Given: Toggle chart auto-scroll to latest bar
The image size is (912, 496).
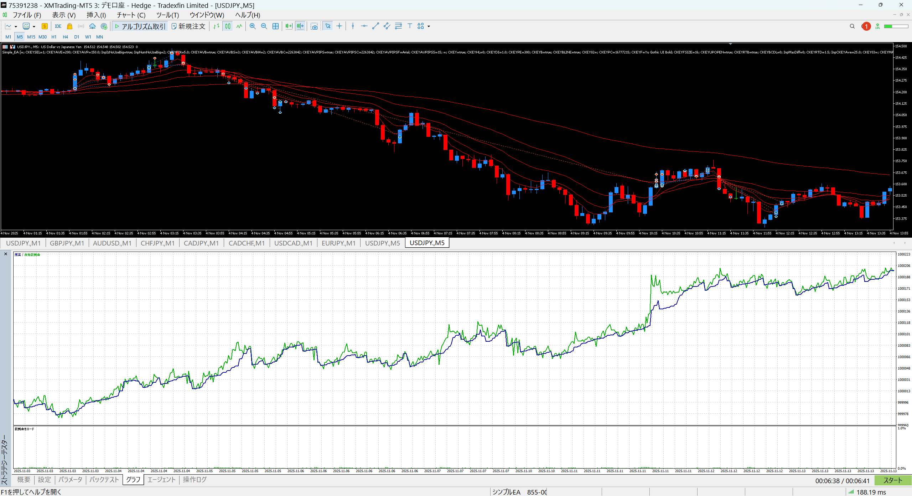Looking at the screenshot, I should [289, 26].
